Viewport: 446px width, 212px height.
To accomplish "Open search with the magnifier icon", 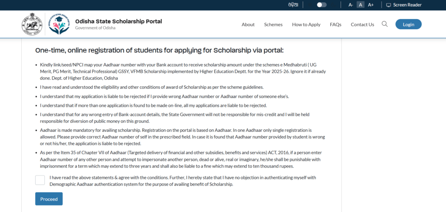I will (385, 24).
